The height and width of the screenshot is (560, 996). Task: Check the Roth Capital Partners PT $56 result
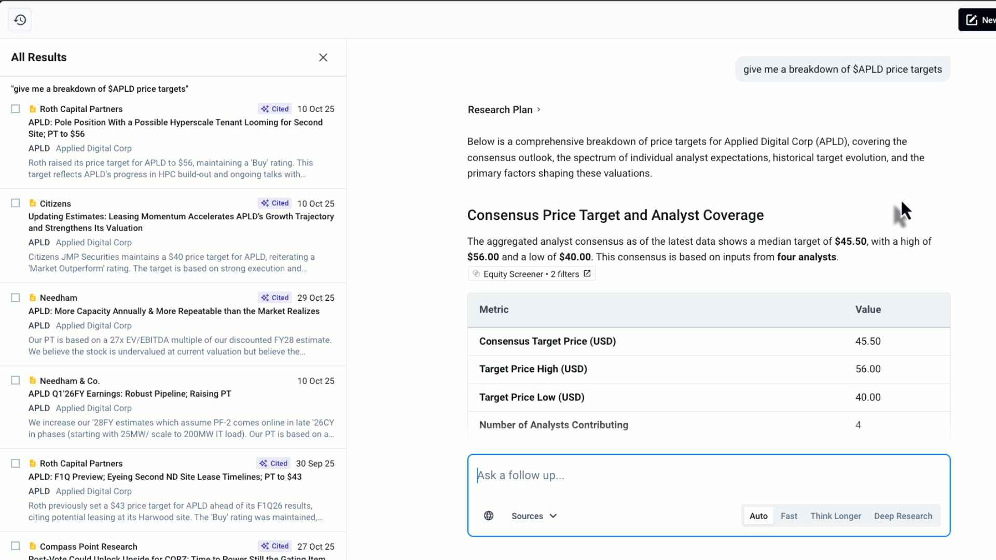tap(16, 109)
